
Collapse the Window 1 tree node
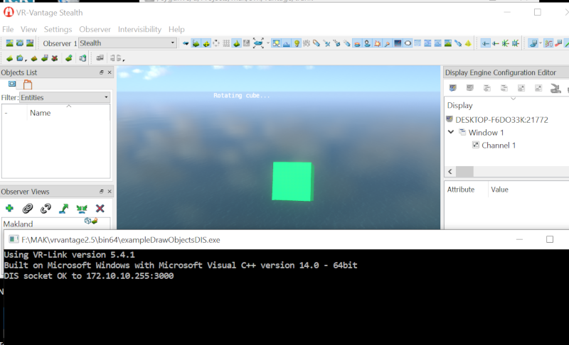pyautogui.click(x=451, y=132)
